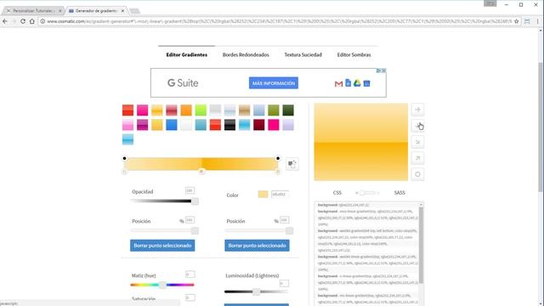Click the Posición slider under Opacidad
The height and width of the screenshot is (306, 544).
pyautogui.click(x=164, y=230)
